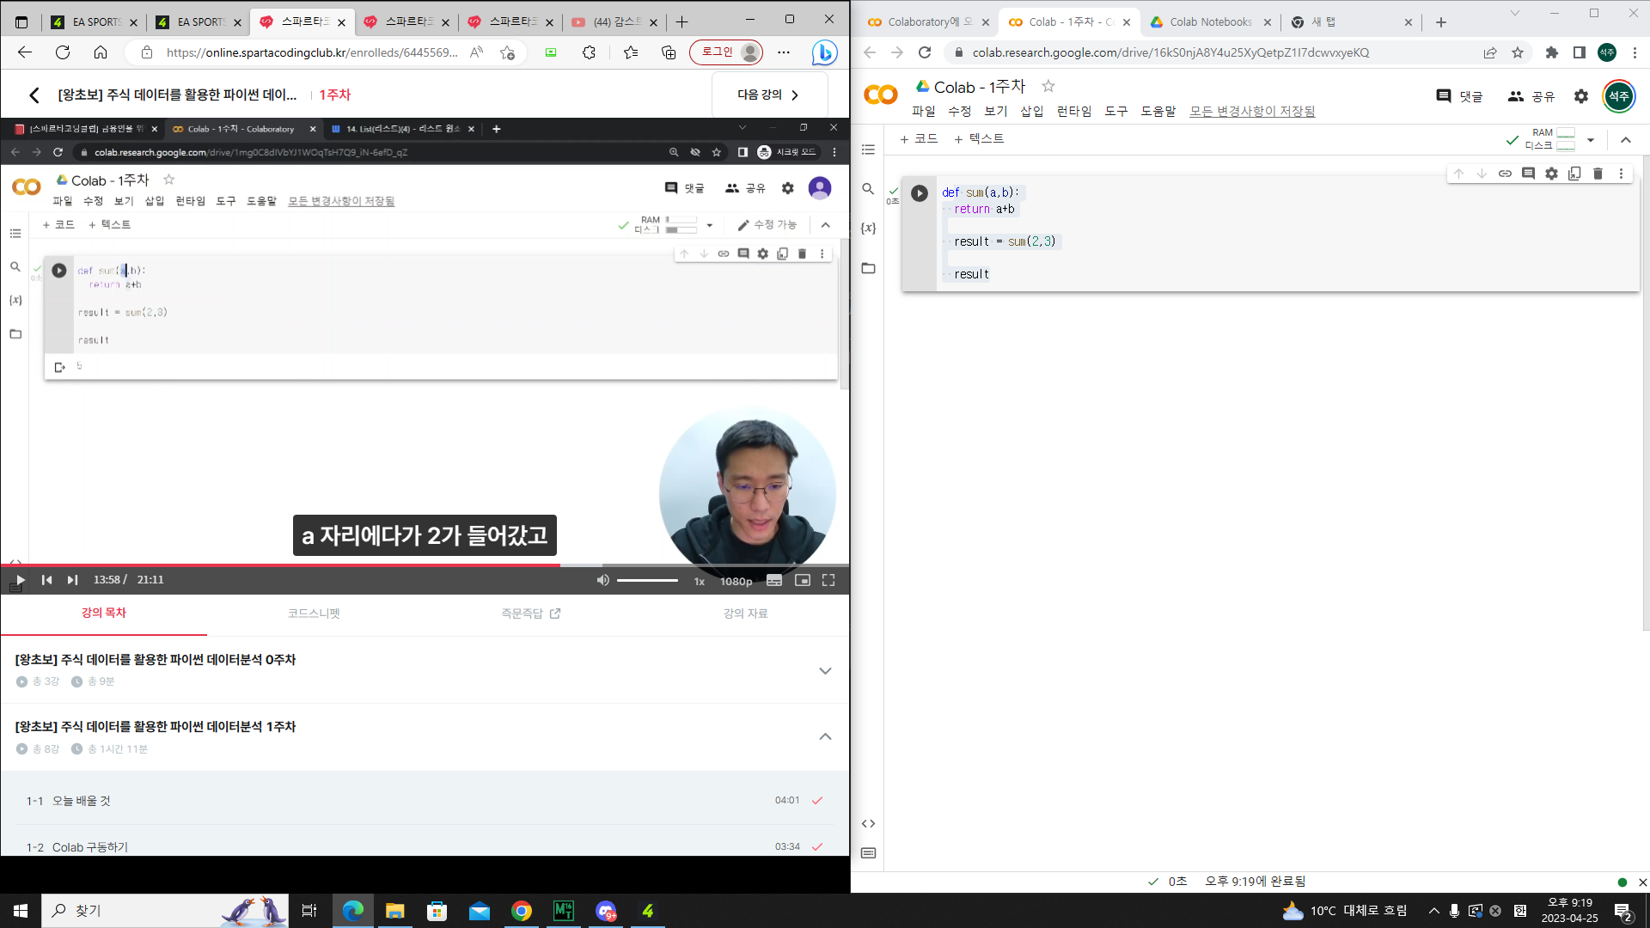This screenshot has width=1650, height=928.
Task: Add text cell with + 텍스트 in right Colab
Action: [x=978, y=138]
